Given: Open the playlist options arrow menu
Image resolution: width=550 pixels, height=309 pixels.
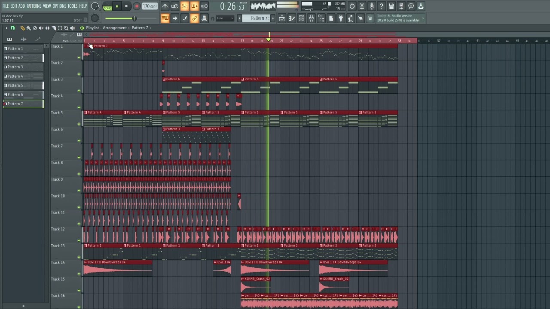Looking at the screenshot, I should (6, 28).
